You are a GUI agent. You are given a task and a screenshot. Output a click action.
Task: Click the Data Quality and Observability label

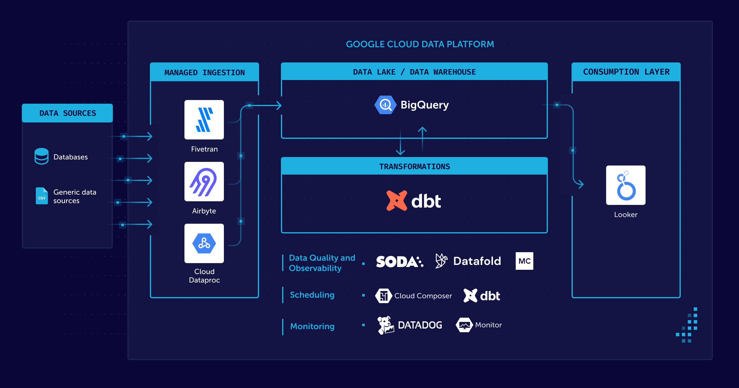tap(322, 263)
